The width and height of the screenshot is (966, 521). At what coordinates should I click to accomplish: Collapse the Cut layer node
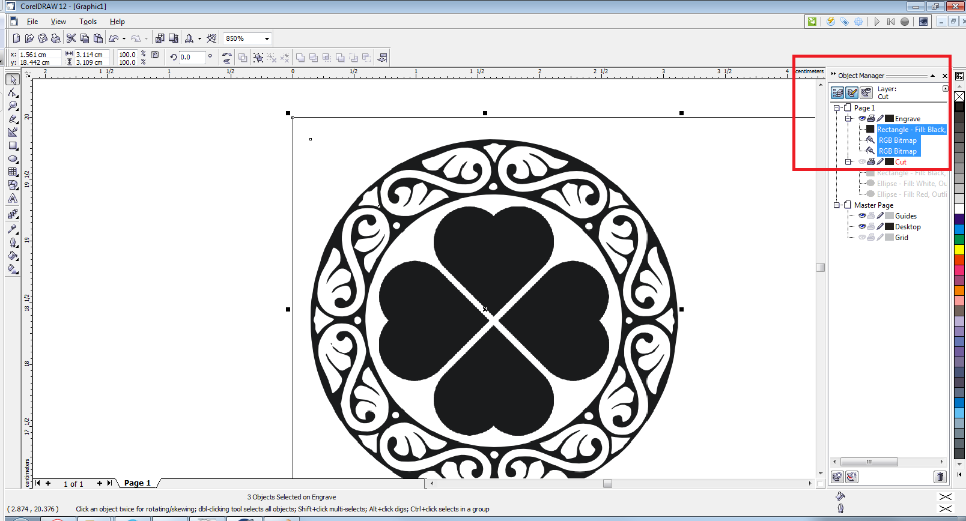coord(848,161)
